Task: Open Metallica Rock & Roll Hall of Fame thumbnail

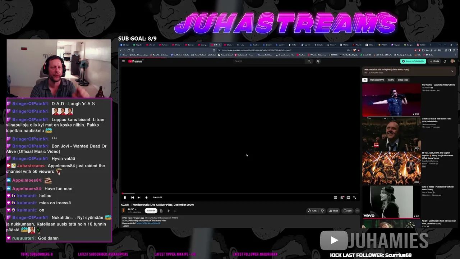Action: (x=391, y=134)
